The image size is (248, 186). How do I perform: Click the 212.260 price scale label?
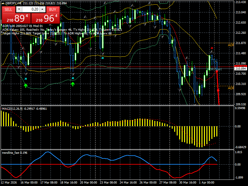[241, 33]
